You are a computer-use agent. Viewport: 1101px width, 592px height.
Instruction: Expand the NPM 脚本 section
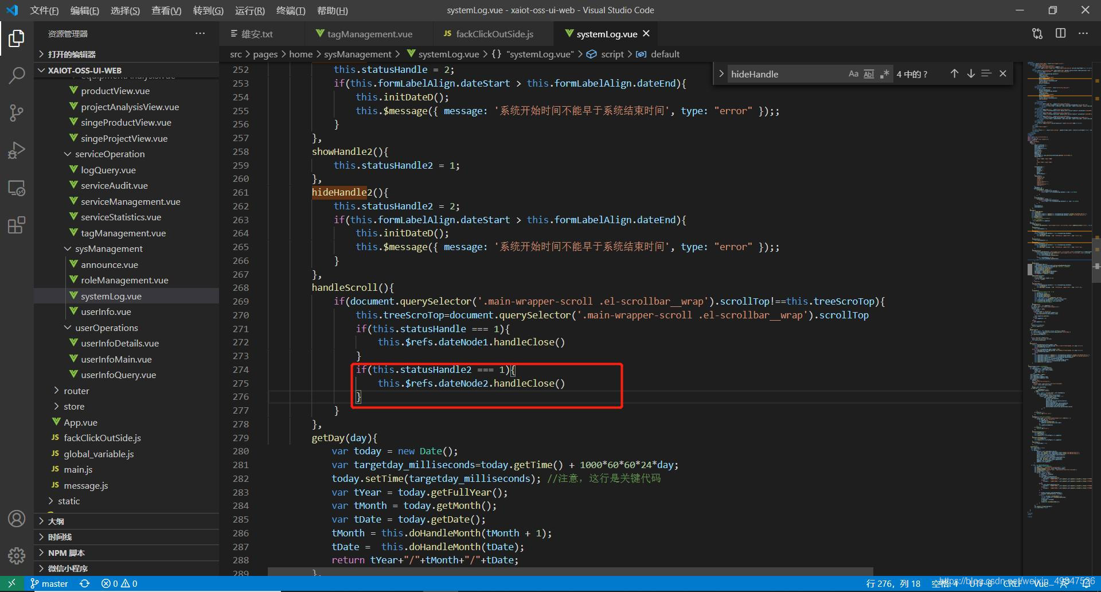(x=126, y=552)
